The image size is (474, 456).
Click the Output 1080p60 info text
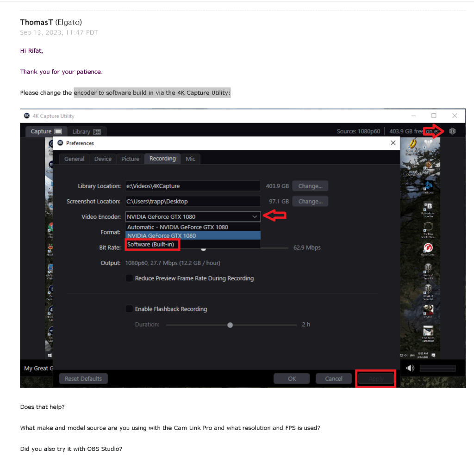pyautogui.click(x=173, y=263)
